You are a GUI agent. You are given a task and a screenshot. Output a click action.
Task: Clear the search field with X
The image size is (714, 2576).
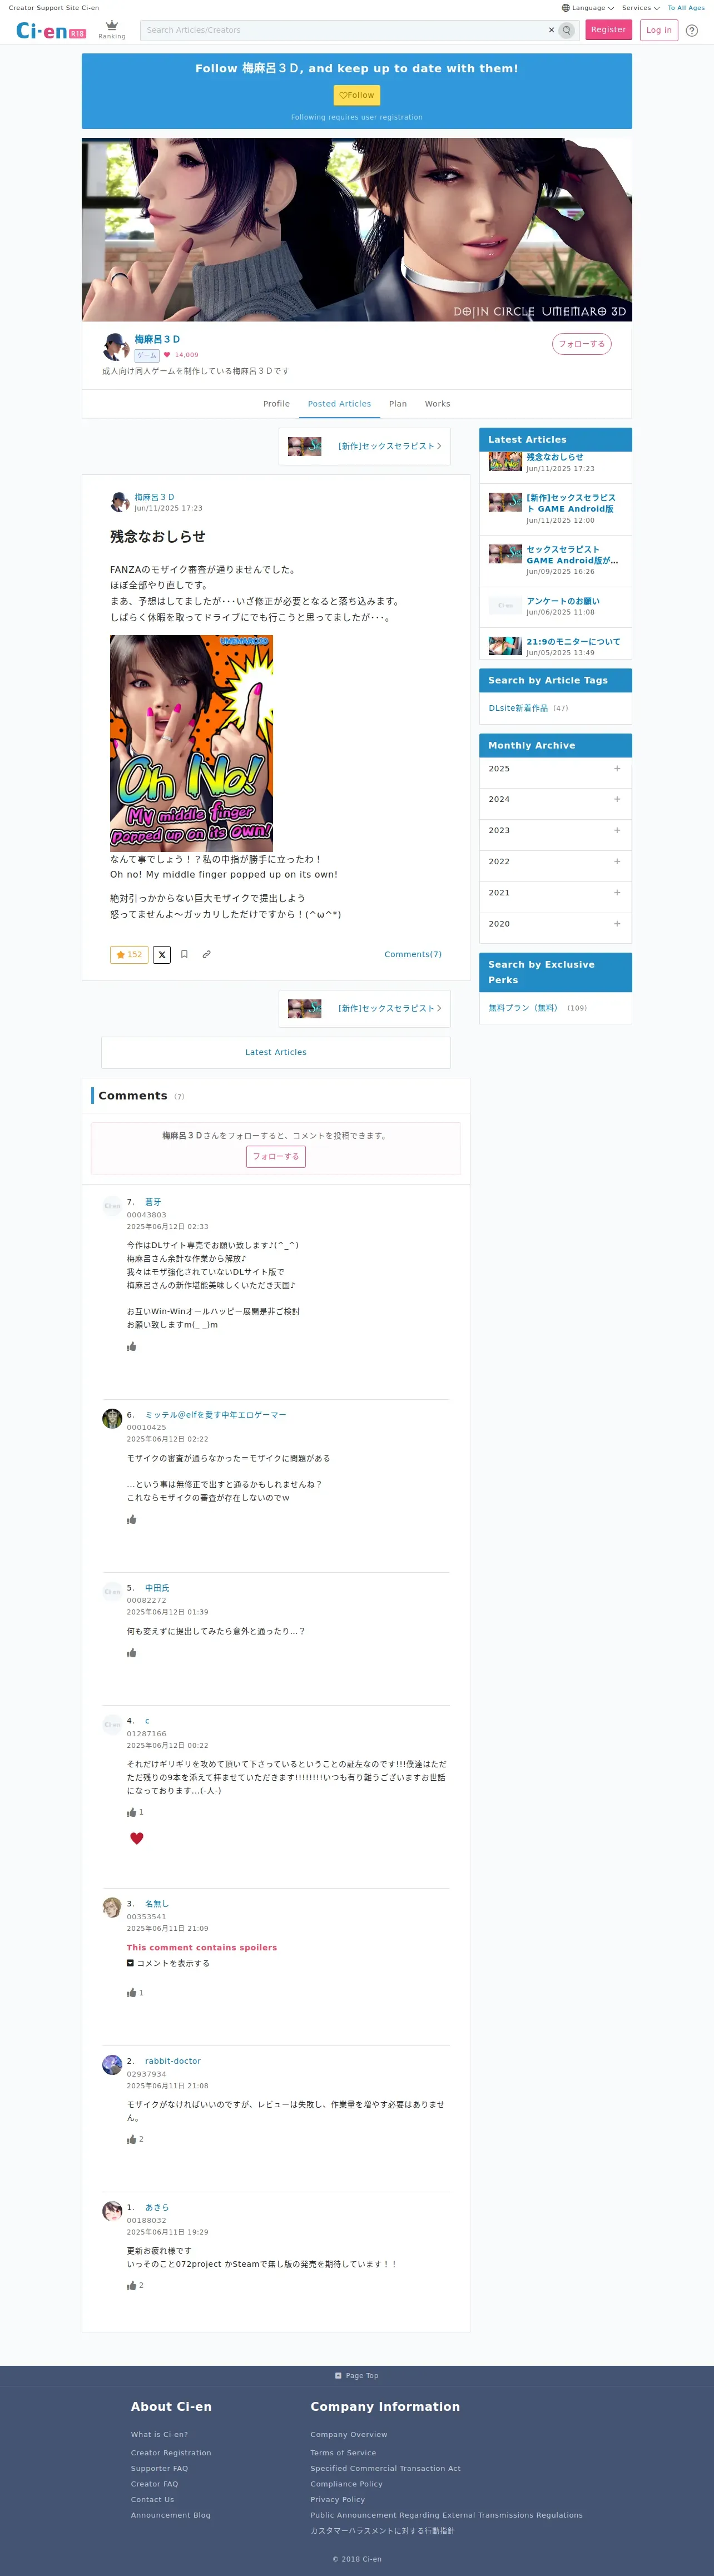click(551, 30)
